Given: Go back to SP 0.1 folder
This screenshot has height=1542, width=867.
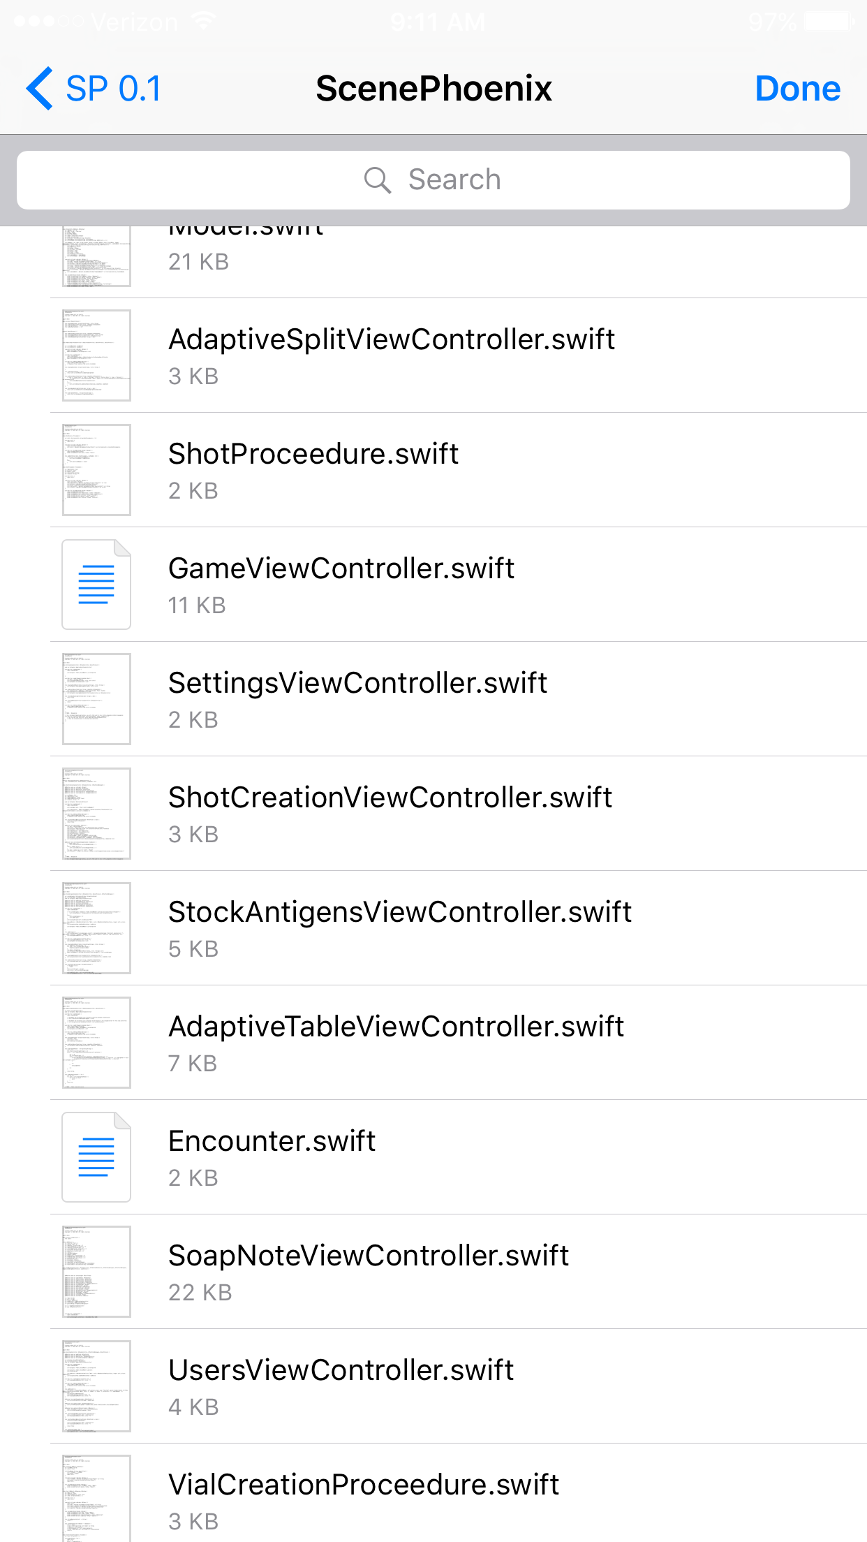Looking at the screenshot, I should [94, 89].
